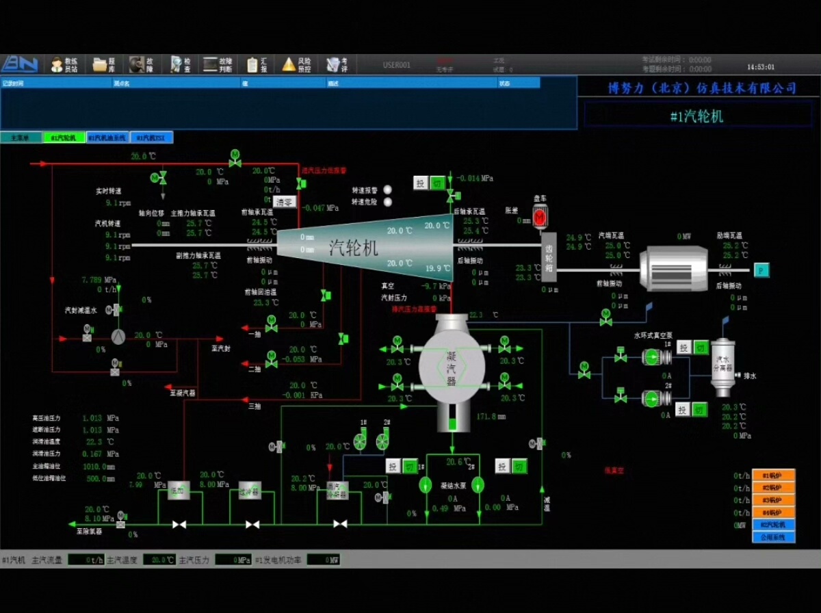Click the cyan P block at generator end
Viewport: 821px width, 613px height.
tap(761, 270)
